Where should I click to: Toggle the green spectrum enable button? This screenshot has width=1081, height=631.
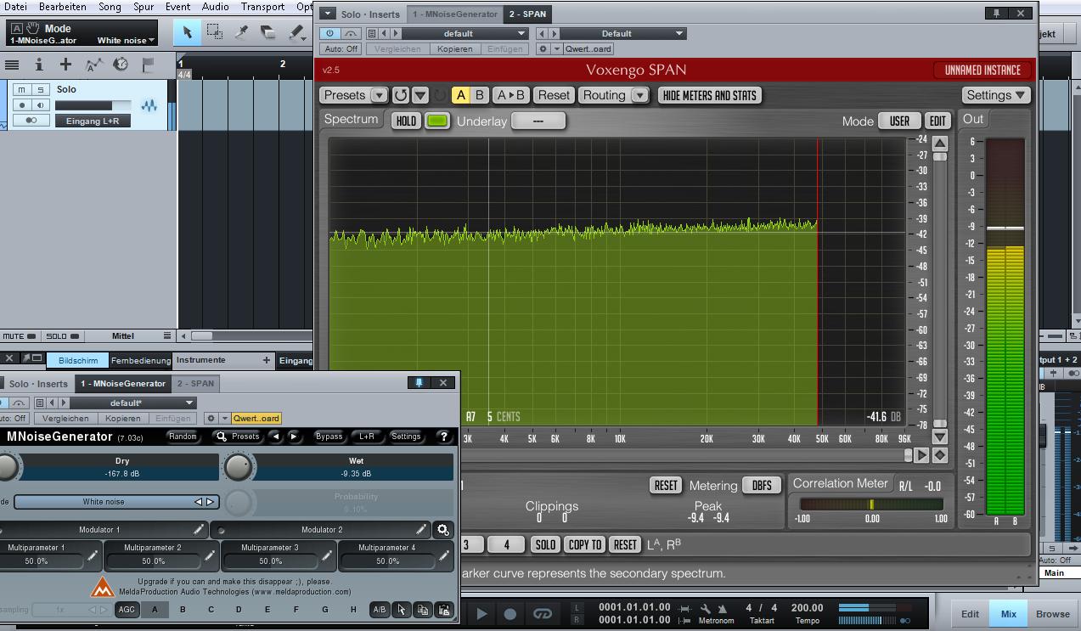[x=437, y=121]
